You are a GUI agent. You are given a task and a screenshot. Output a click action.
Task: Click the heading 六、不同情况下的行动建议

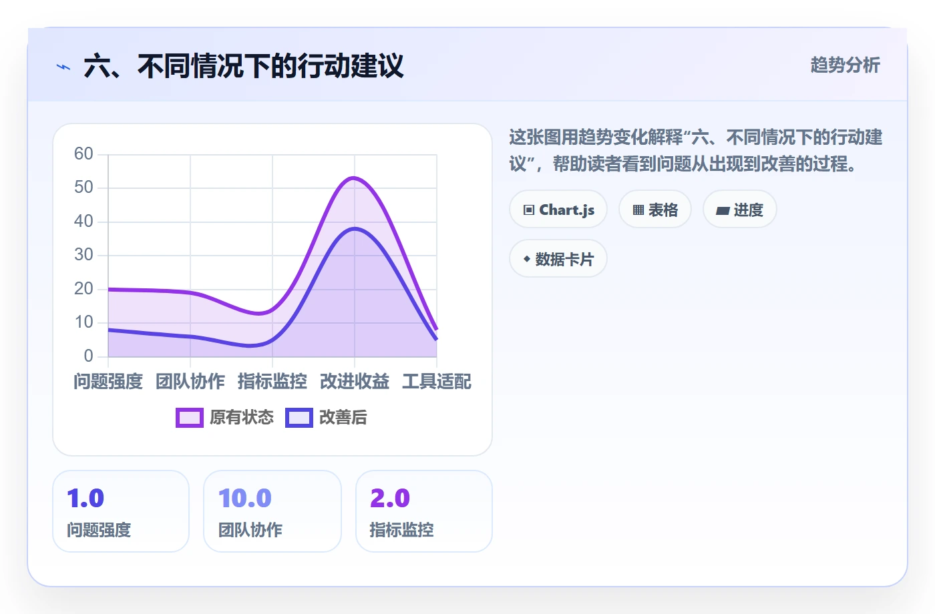(x=244, y=67)
